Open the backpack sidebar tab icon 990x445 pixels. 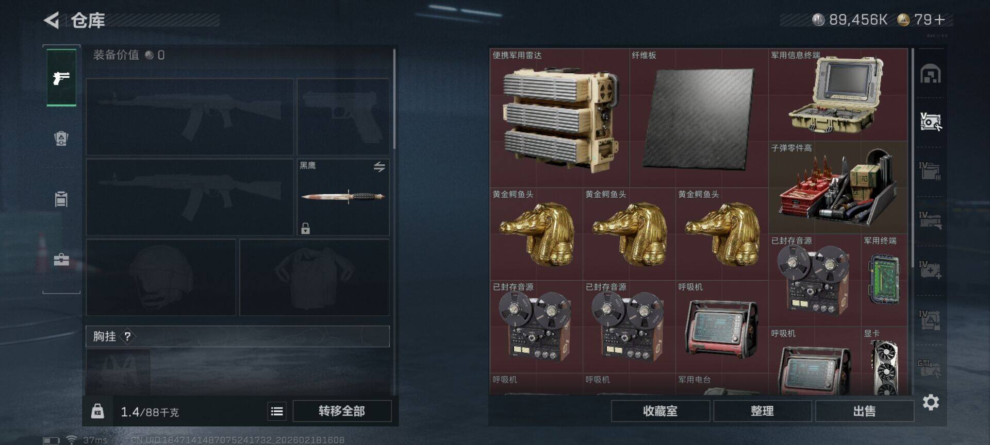[x=61, y=199]
